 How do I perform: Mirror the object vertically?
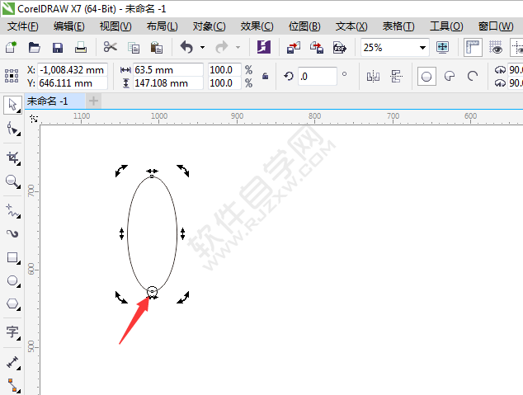tap(396, 77)
